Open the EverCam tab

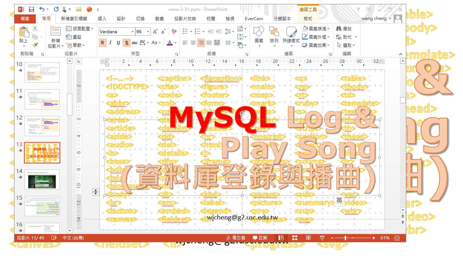point(254,19)
